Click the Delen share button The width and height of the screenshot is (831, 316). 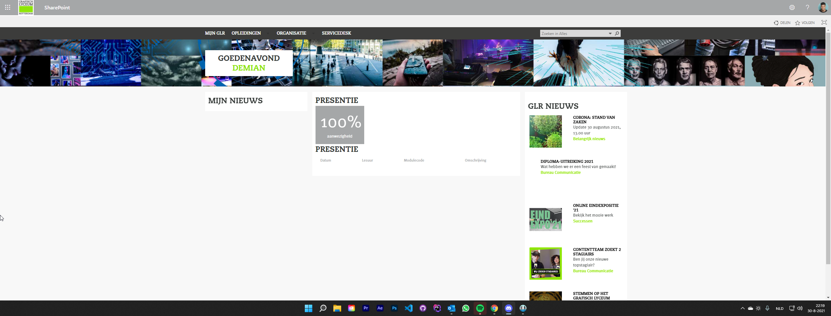coord(782,23)
